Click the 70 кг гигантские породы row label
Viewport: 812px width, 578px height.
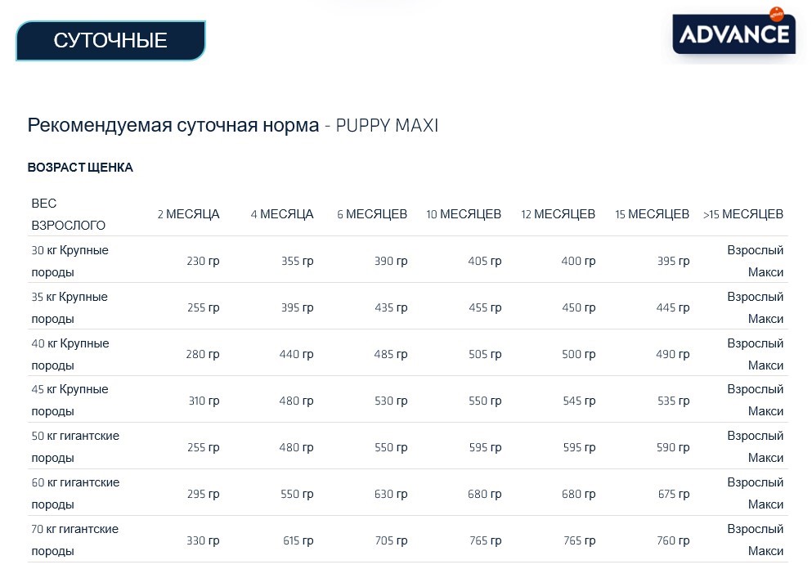(76, 540)
